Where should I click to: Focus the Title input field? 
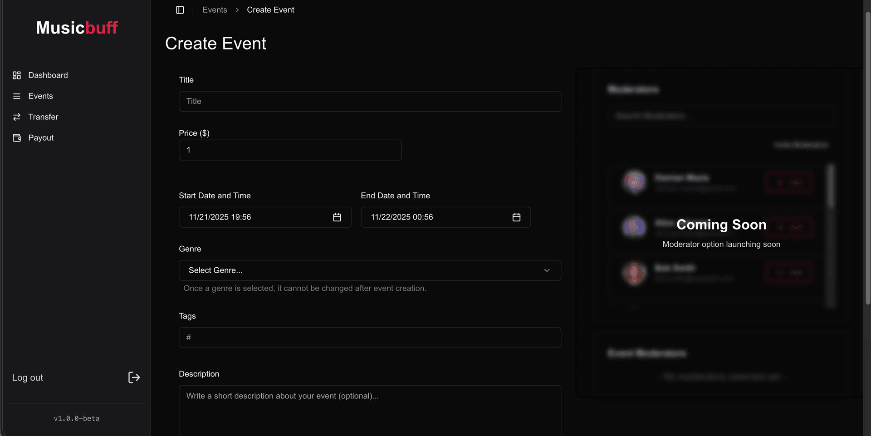pyautogui.click(x=370, y=101)
